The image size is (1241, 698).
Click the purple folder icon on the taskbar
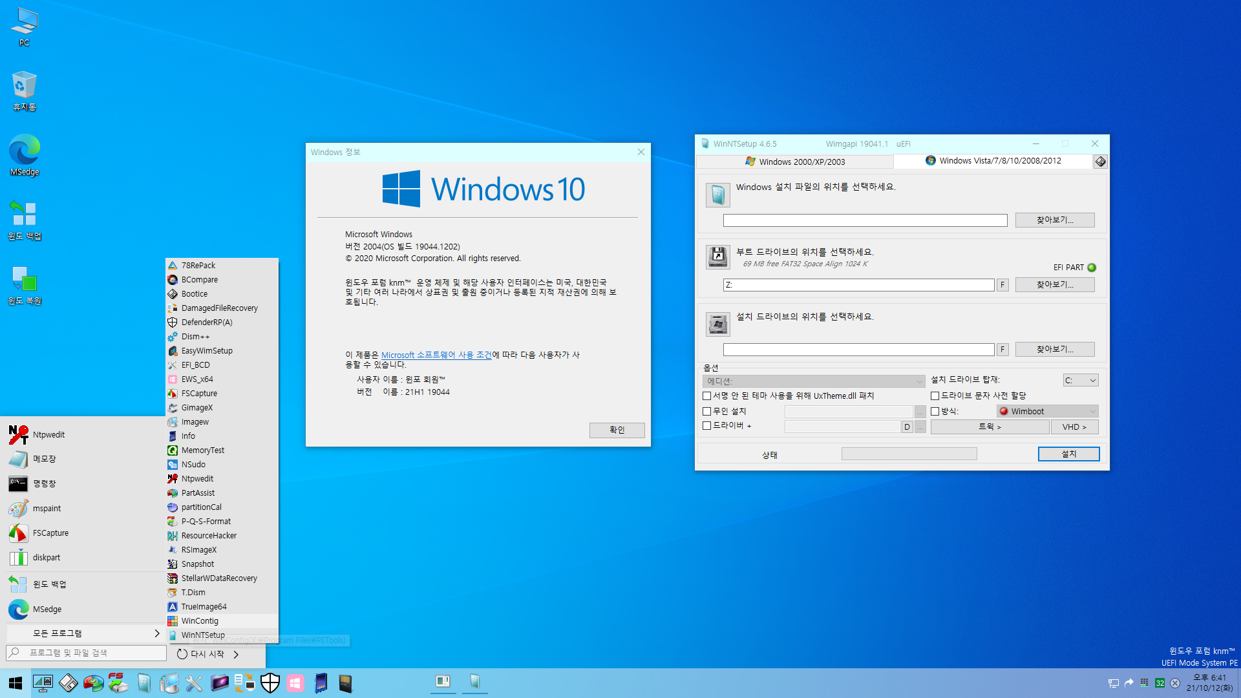pos(219,683)
